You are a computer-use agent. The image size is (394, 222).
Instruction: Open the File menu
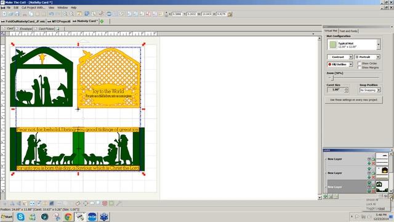point(8,8)
